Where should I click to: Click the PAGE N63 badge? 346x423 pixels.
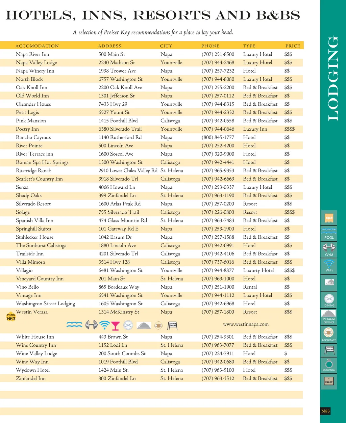(x=11, y=317)
